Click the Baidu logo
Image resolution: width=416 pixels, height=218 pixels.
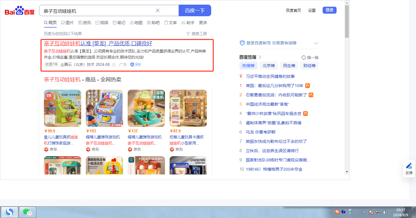pos(20,11)
